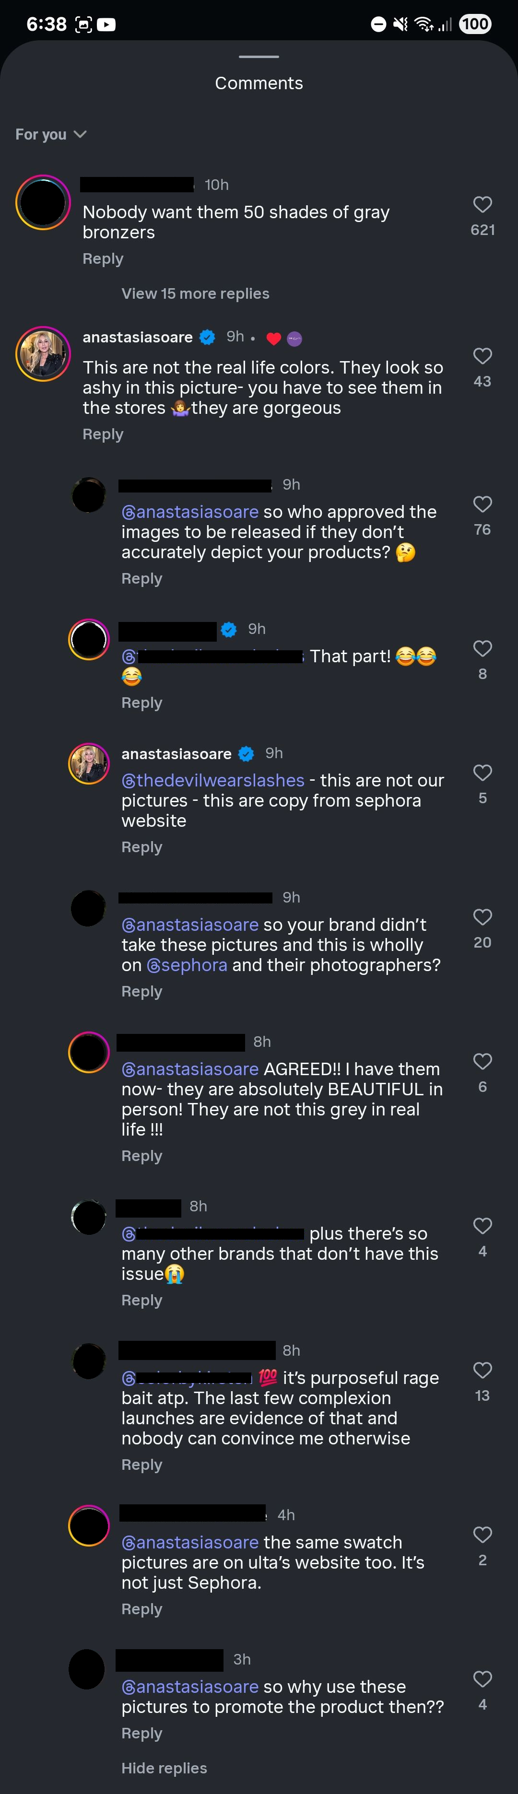Reply to 'why use these pictures' comment
This screenshot has width=518, height=1794.
click(141, 1733)
